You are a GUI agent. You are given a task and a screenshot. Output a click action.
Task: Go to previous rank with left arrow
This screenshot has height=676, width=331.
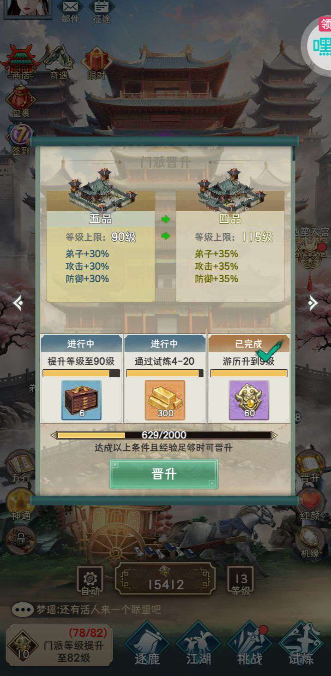click(18, 303)
